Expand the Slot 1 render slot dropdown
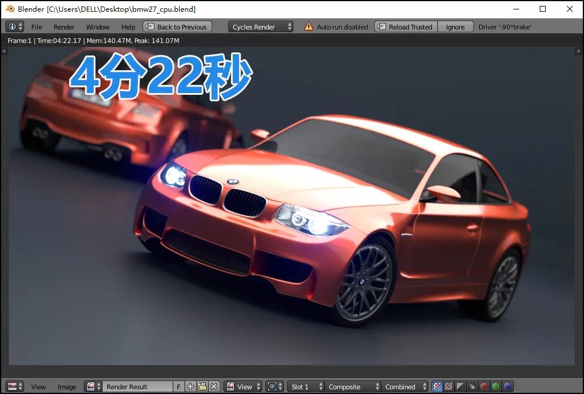Screen dimensions: 584x394 pyautogui.click(x=306, y=387)
